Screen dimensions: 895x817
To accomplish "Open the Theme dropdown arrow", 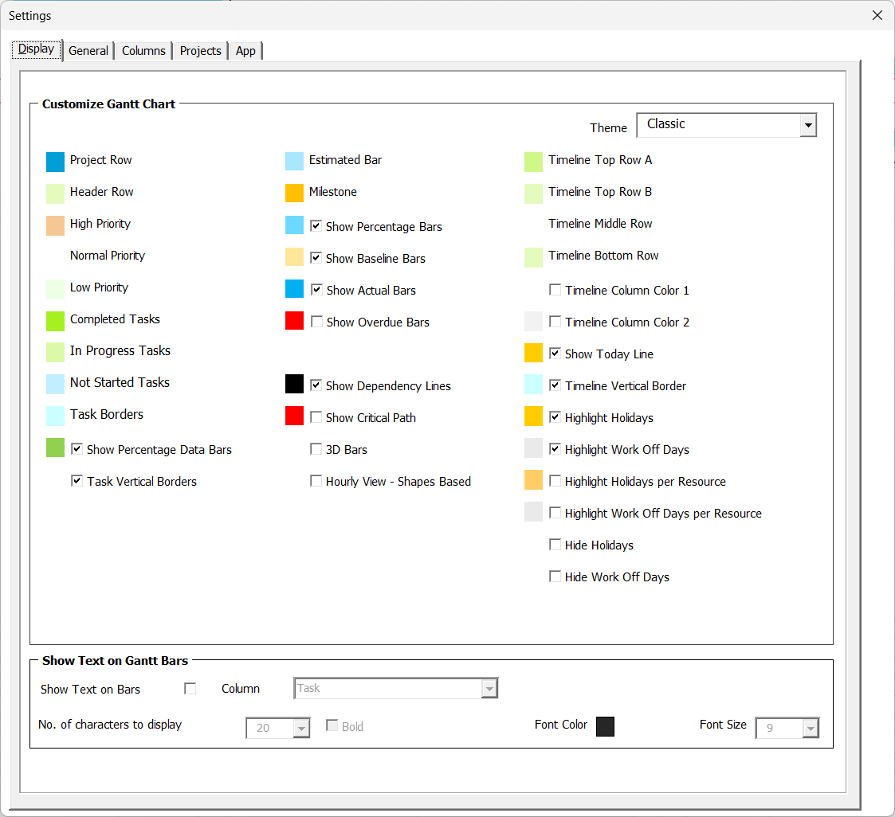I will click(807, 126).
